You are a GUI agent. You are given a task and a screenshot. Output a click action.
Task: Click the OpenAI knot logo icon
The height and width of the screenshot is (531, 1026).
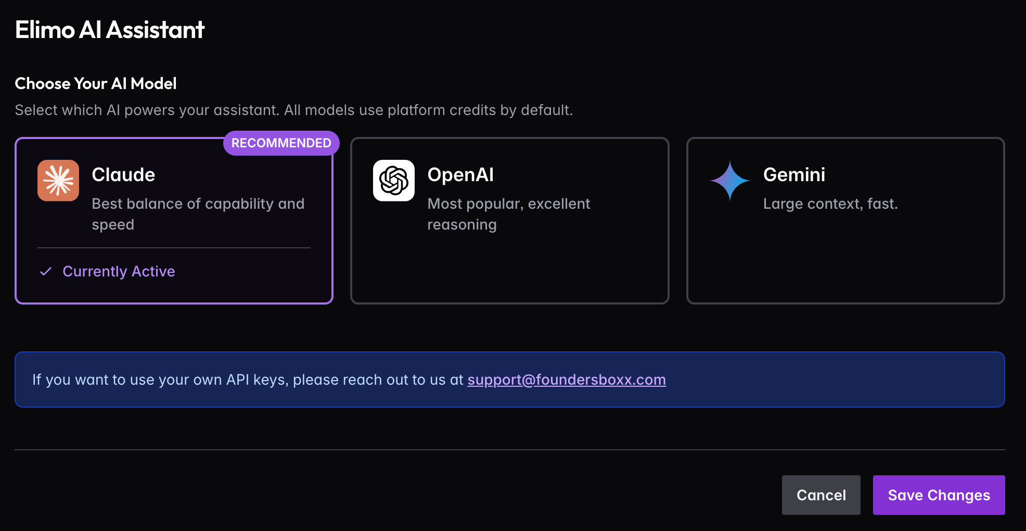(394, 181)
